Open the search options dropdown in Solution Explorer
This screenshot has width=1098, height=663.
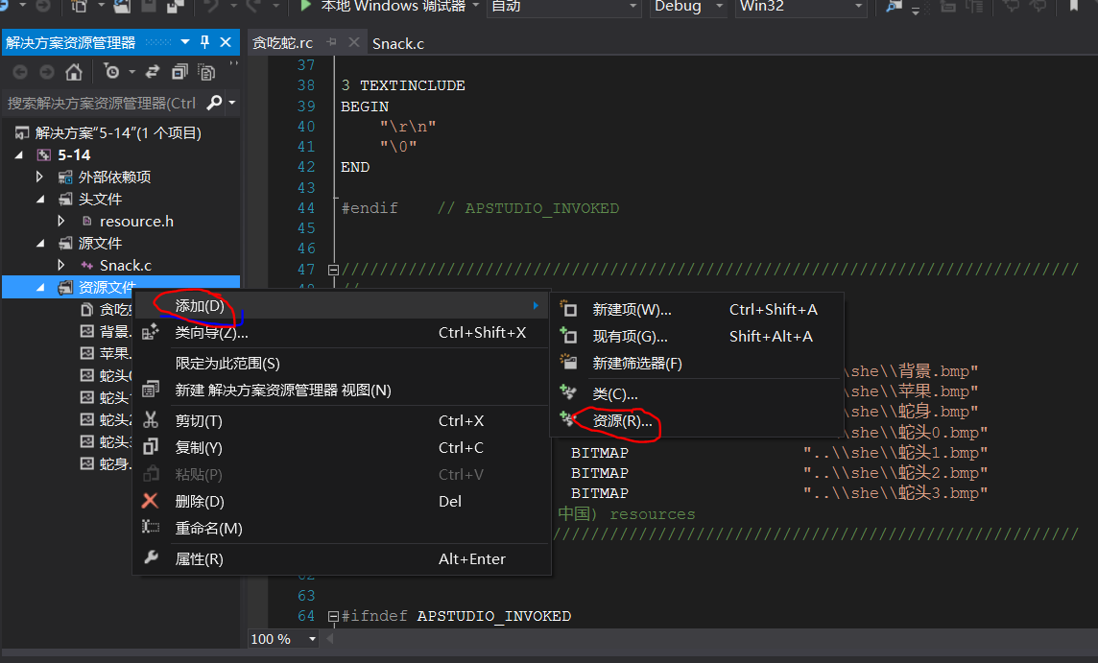pyautogui.click(x=232, y=103)
